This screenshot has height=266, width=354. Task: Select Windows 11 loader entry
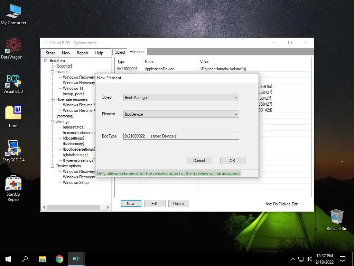(73, 88)
